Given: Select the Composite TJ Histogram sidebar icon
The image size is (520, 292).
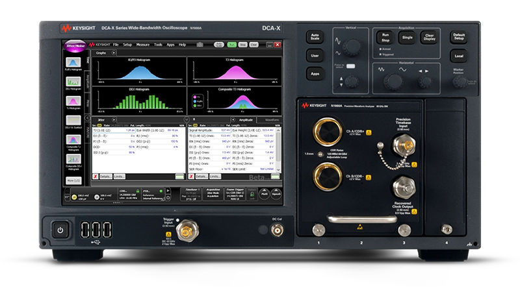Looking at the screenshot, I should [73, 140].
